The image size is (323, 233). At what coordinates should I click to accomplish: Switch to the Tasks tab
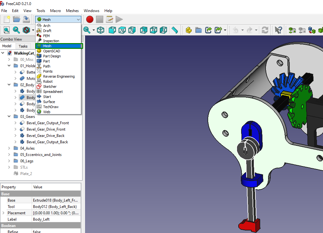point(23,46)
